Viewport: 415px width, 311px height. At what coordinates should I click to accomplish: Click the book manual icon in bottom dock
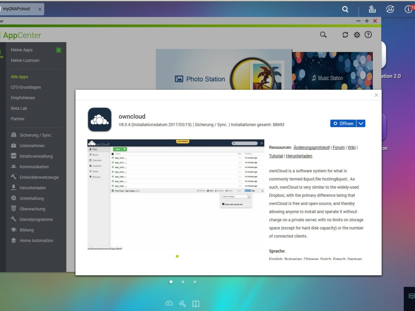pos(196,303)
